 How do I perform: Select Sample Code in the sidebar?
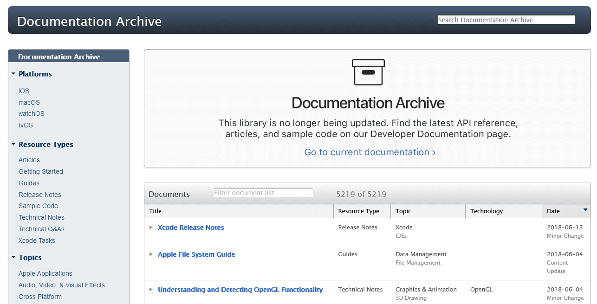(x=38, y=206)
